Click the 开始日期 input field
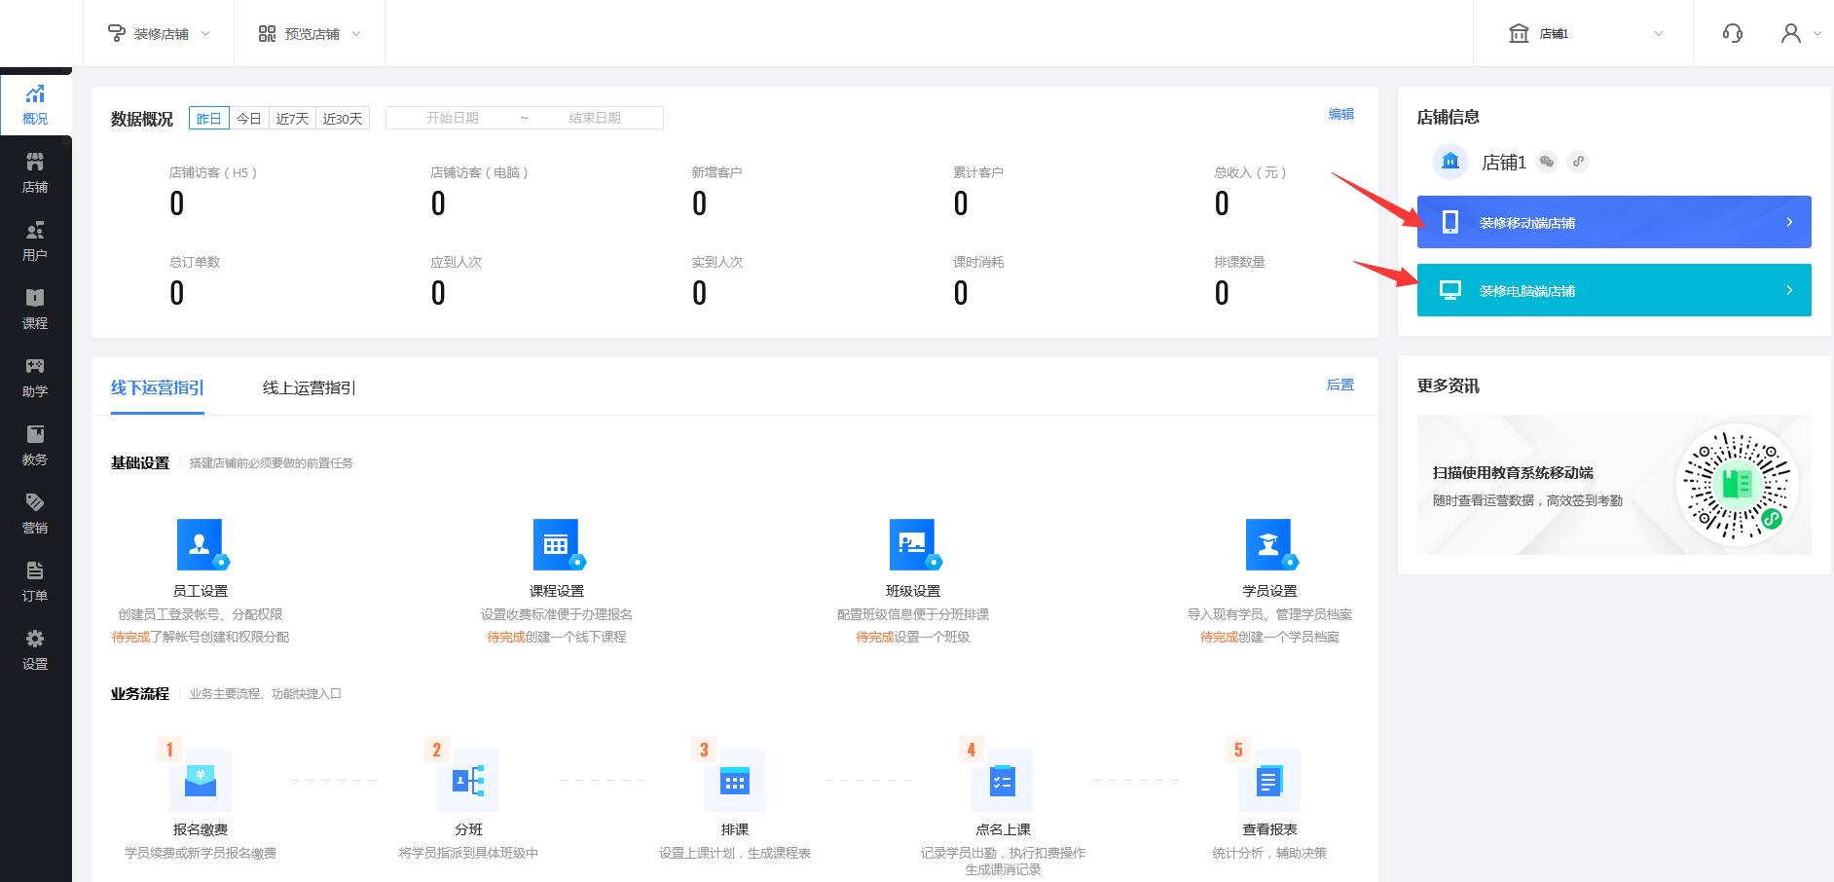This screenshot has width=1834, height=882. pyautogui.click(x=453, y=118)
